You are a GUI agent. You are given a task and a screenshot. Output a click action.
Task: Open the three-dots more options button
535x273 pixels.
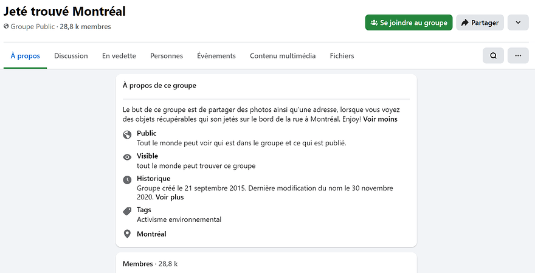tap(518, 55)
